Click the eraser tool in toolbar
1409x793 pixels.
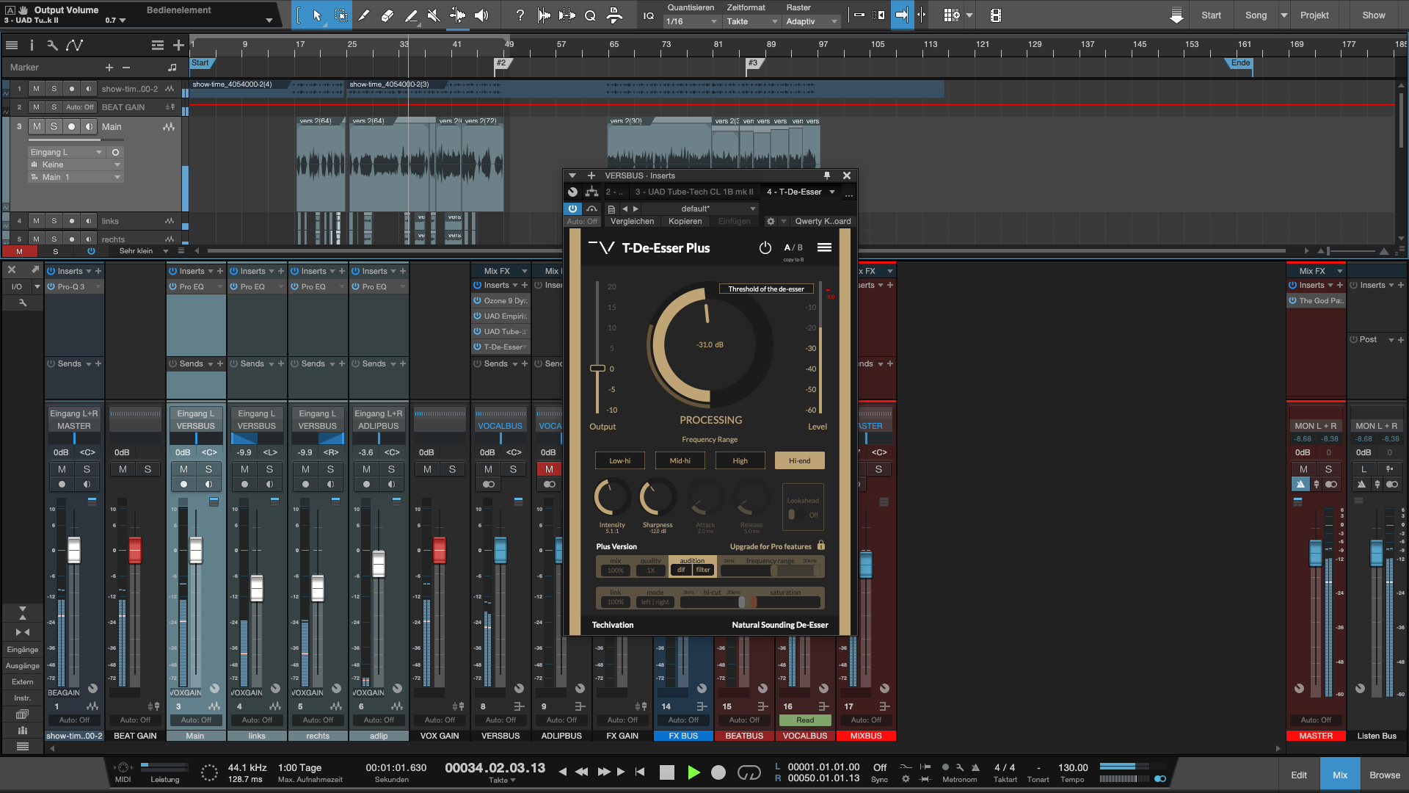click(x=385, y=15)
